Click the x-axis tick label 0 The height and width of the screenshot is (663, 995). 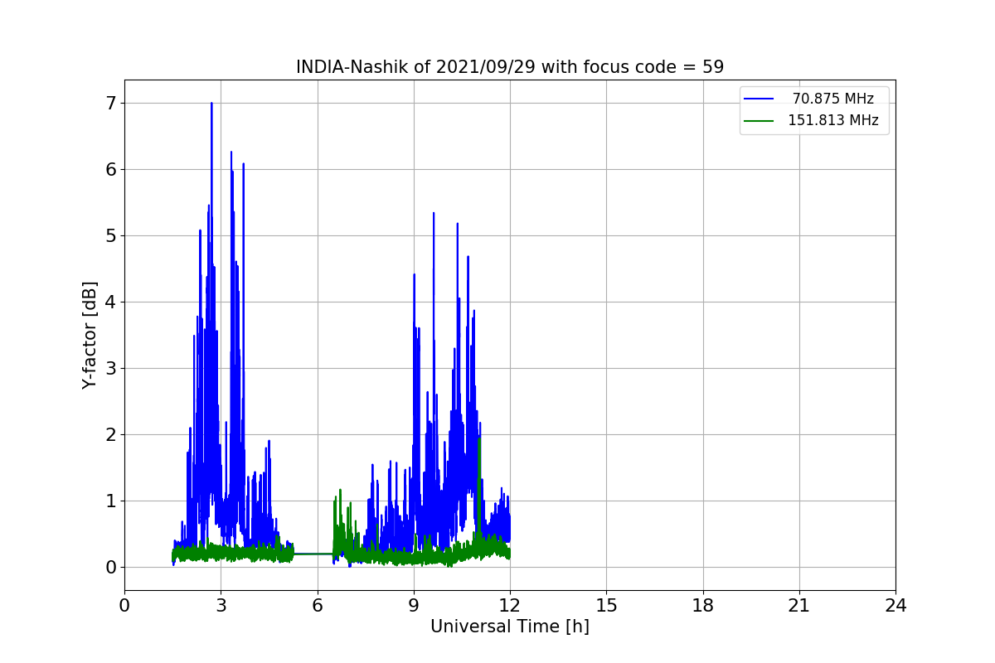124,606
